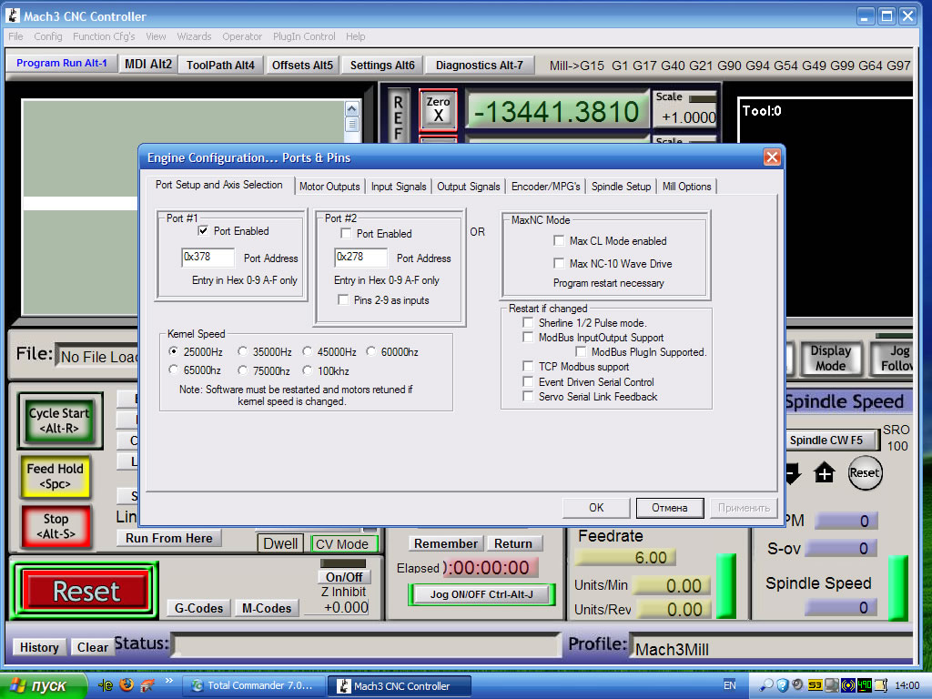Image resolution: width=932 pixels, height=699 pixels.
Task: Open MDI Alt2 screen tab
Action: click(x=148, y=65)
